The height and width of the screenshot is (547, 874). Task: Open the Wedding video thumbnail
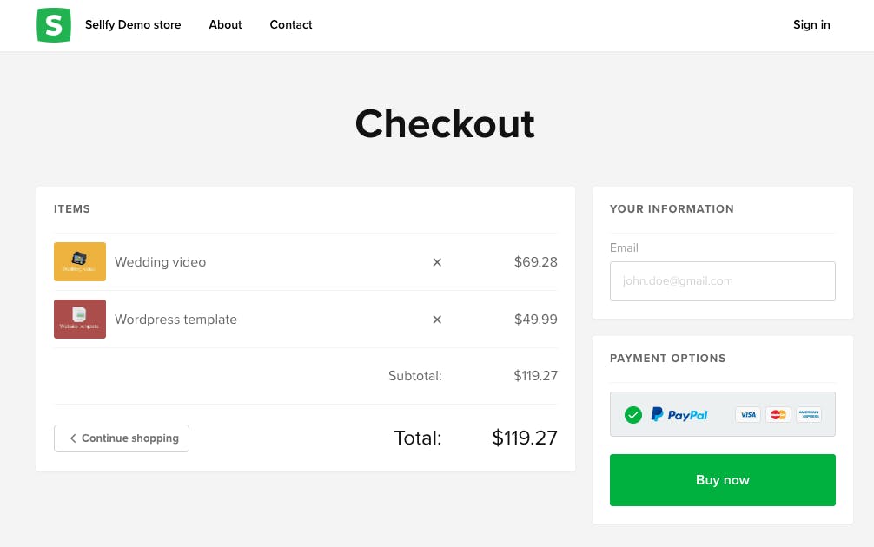click(80, 262)
